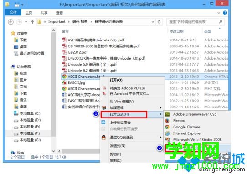Select the Internet Explorer icon in submenu
The height and width of the screenshot is (174, 247).
pyautogui.click(x=167, y=133)
